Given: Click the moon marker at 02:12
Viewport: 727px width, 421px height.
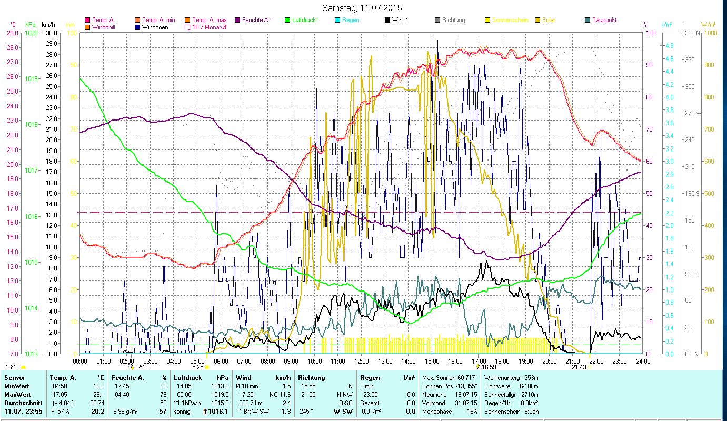Looking at the screenshot, I should point(132,367).
